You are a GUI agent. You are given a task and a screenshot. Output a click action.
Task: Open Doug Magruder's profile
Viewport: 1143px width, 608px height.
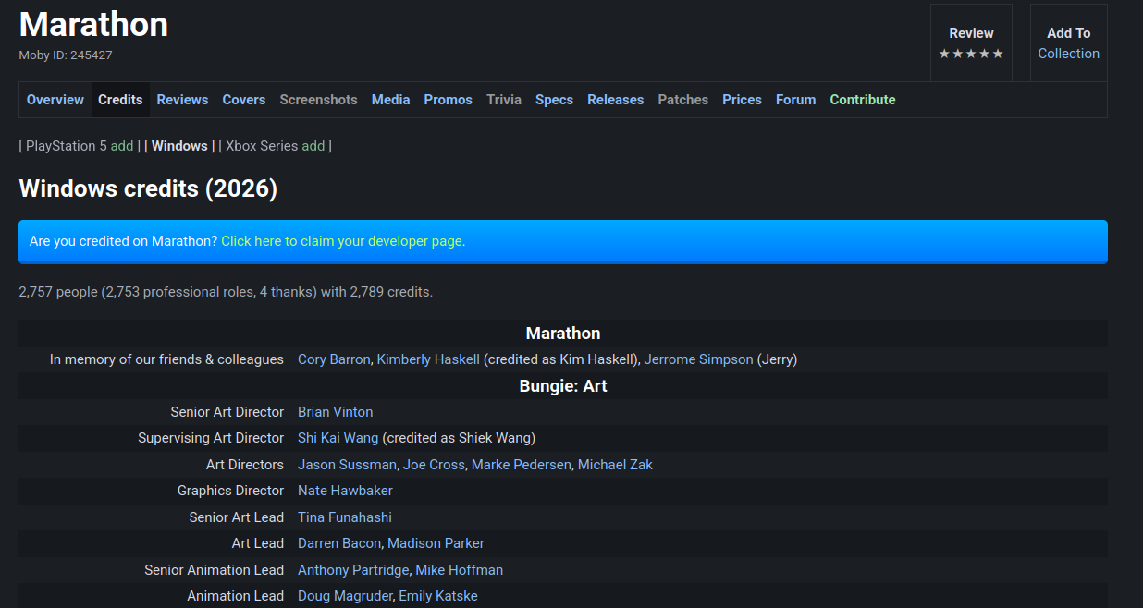click(x=345, y=596)
